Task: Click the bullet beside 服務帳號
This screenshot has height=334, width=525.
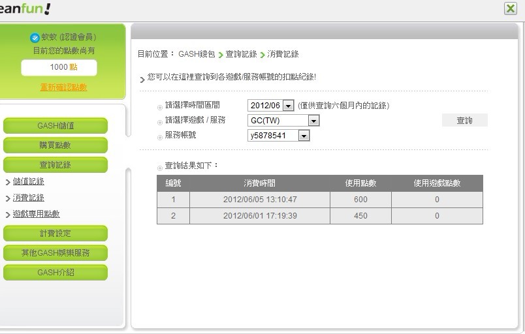Action: pos(160,138)
